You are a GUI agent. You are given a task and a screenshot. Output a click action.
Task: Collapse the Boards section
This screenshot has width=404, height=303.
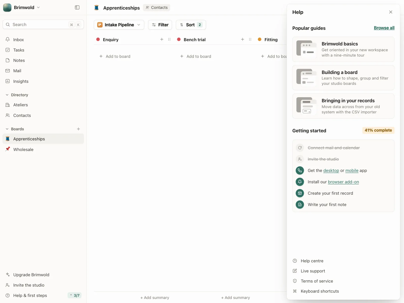coord(15,129)
